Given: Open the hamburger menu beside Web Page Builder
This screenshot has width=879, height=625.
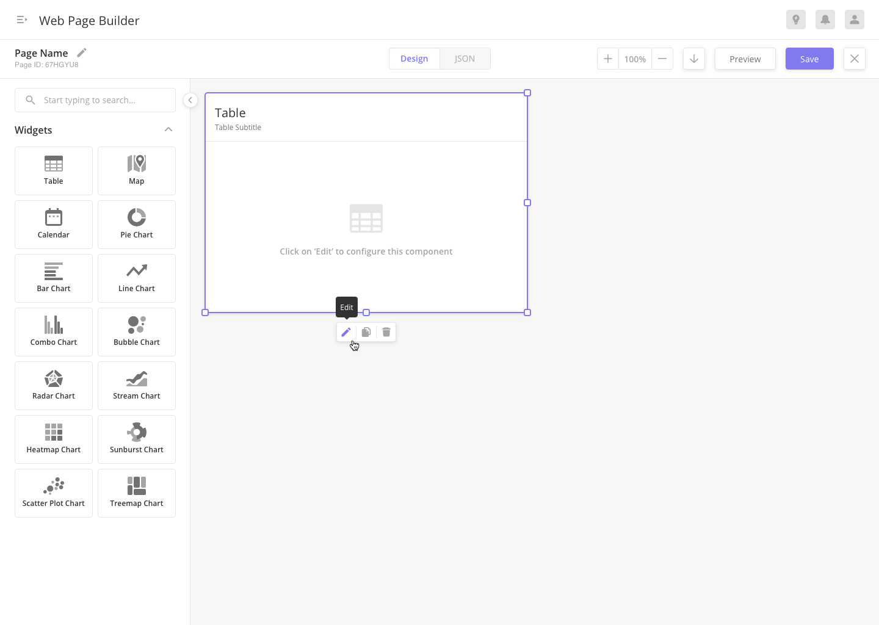Looking at the screenshot, I should pyautogui.click(x=22, y=20).
